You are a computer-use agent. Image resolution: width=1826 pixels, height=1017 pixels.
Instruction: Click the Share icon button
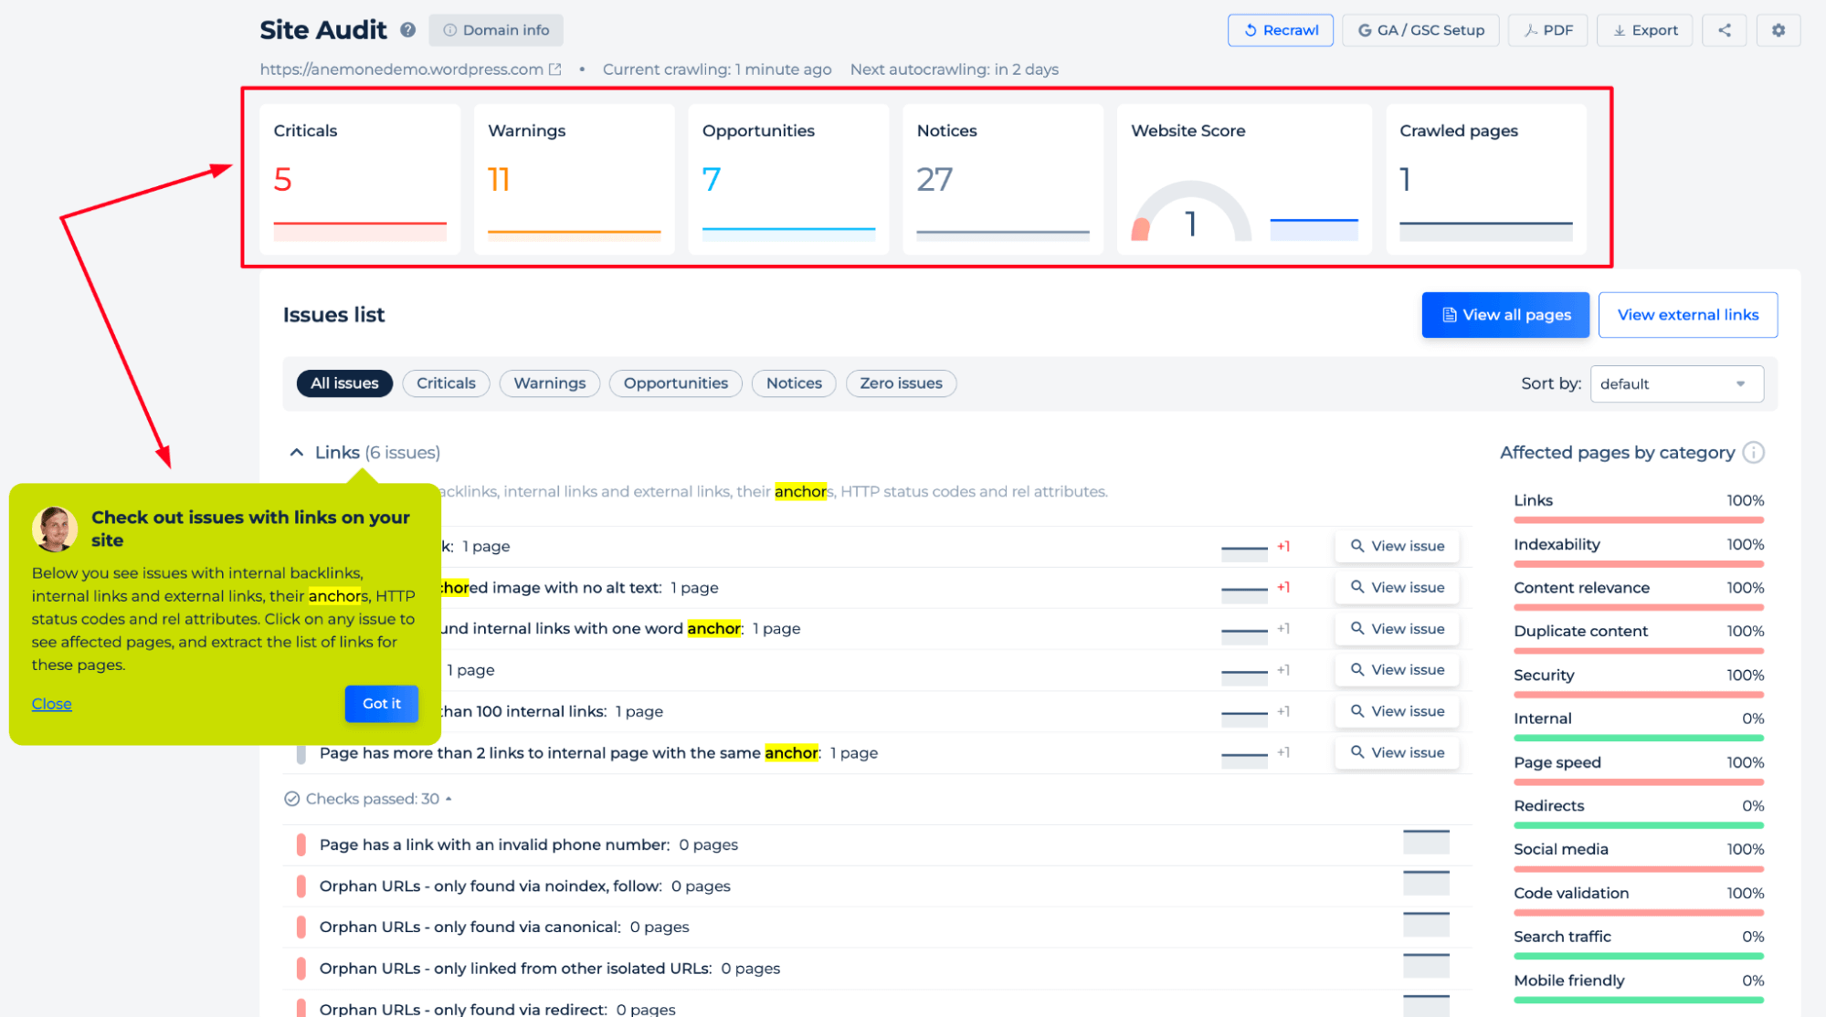1725,31
